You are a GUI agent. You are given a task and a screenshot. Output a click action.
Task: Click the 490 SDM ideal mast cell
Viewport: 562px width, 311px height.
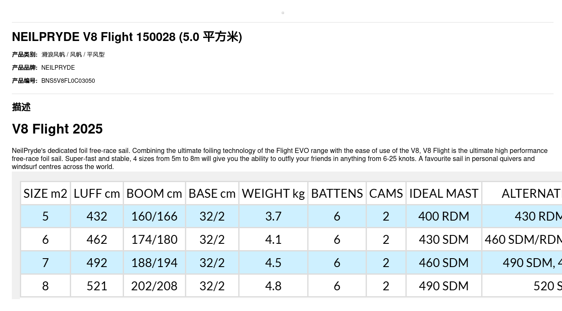(444, 286)
